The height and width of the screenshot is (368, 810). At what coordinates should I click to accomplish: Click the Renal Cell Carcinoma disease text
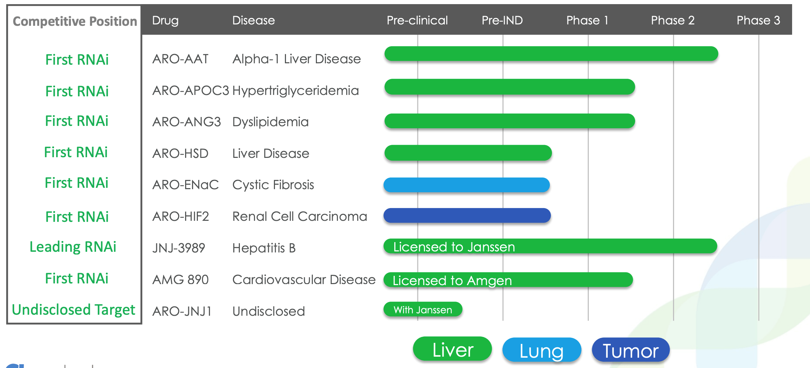coord(300,217)
